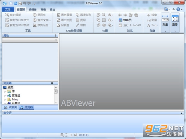Toggle 测量 visibility in 隐藏 group

tap(152, 20)
